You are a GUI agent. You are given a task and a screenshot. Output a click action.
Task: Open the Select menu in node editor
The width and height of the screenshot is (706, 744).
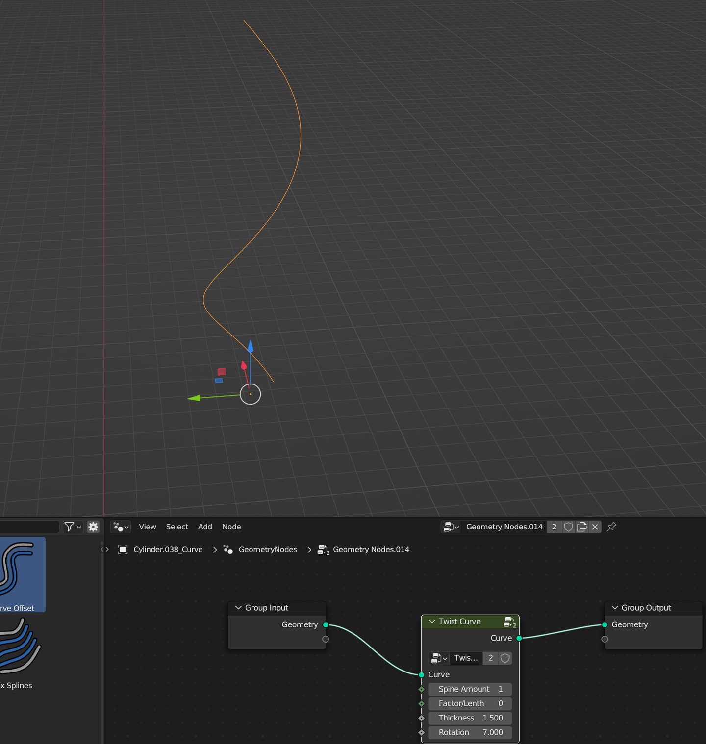click(x=177, y=527)
